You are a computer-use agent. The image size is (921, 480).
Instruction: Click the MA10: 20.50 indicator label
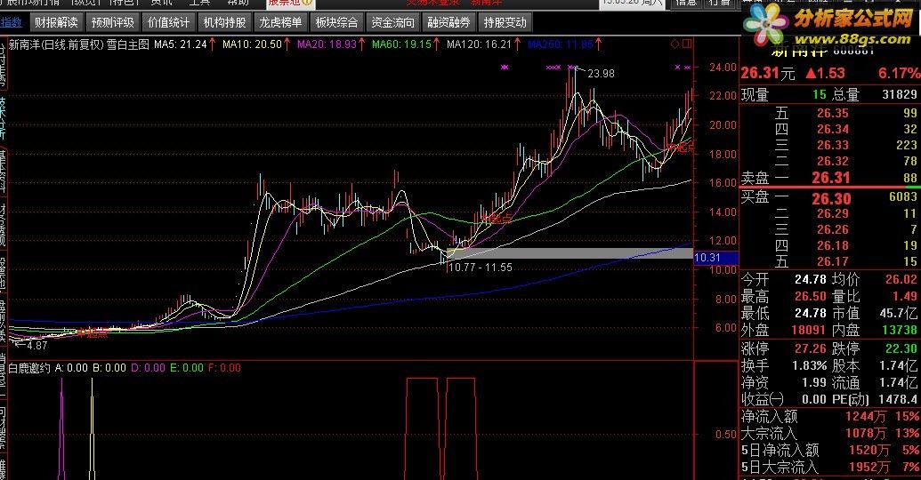pos(253,44)
